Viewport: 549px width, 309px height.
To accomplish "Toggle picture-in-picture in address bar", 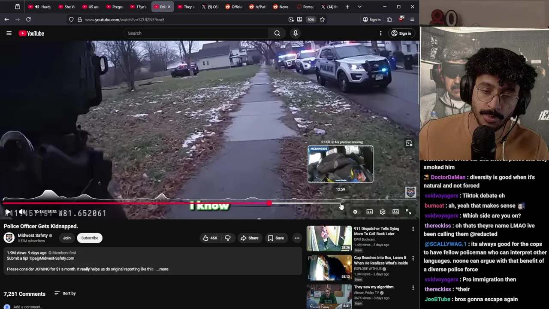I will pos(291,19).
